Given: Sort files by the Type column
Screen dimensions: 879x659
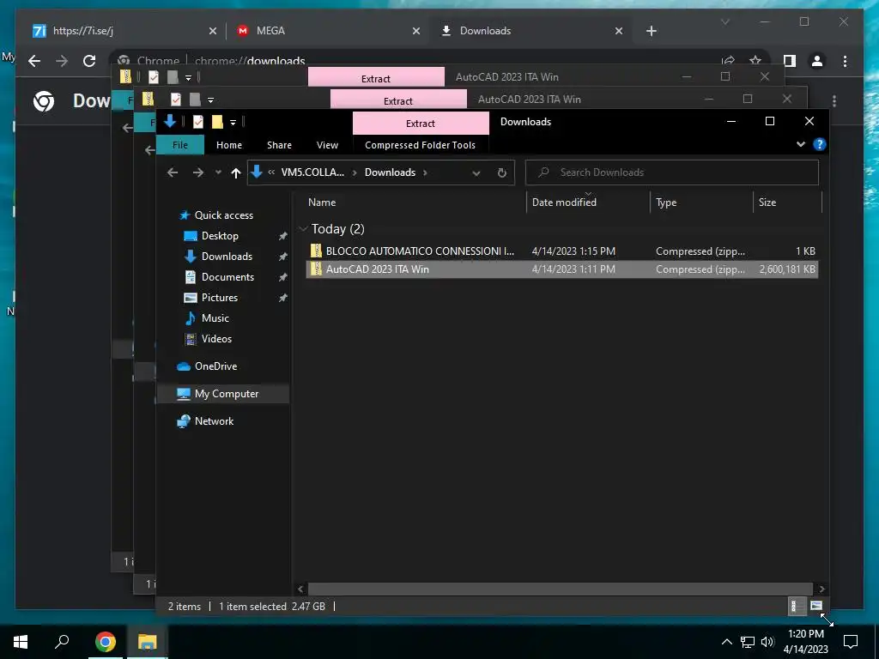Looking at the screenshot, I should click(x=666, y=203).
